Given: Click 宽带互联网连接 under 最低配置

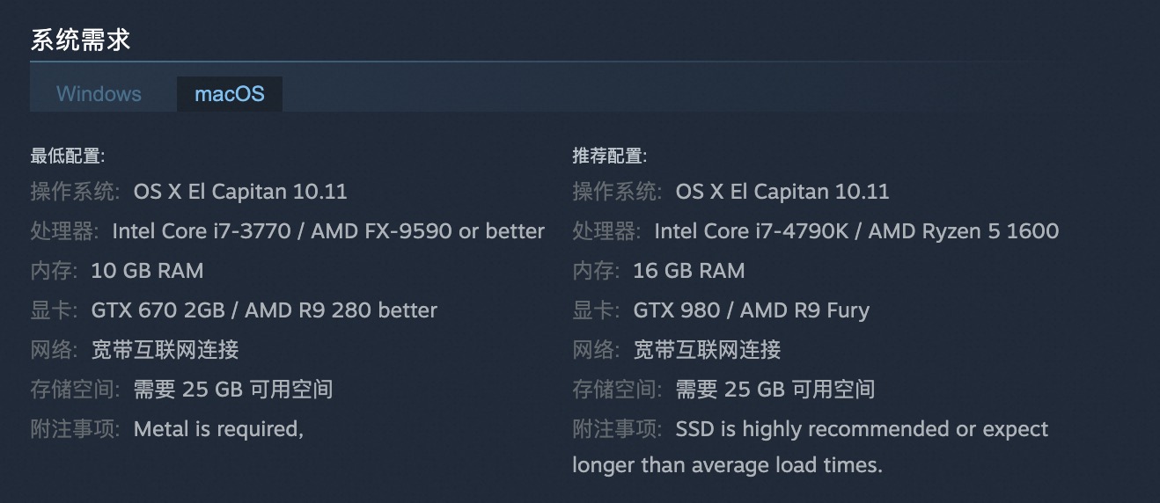Looking at the screenshot, I should click(165, 350).
